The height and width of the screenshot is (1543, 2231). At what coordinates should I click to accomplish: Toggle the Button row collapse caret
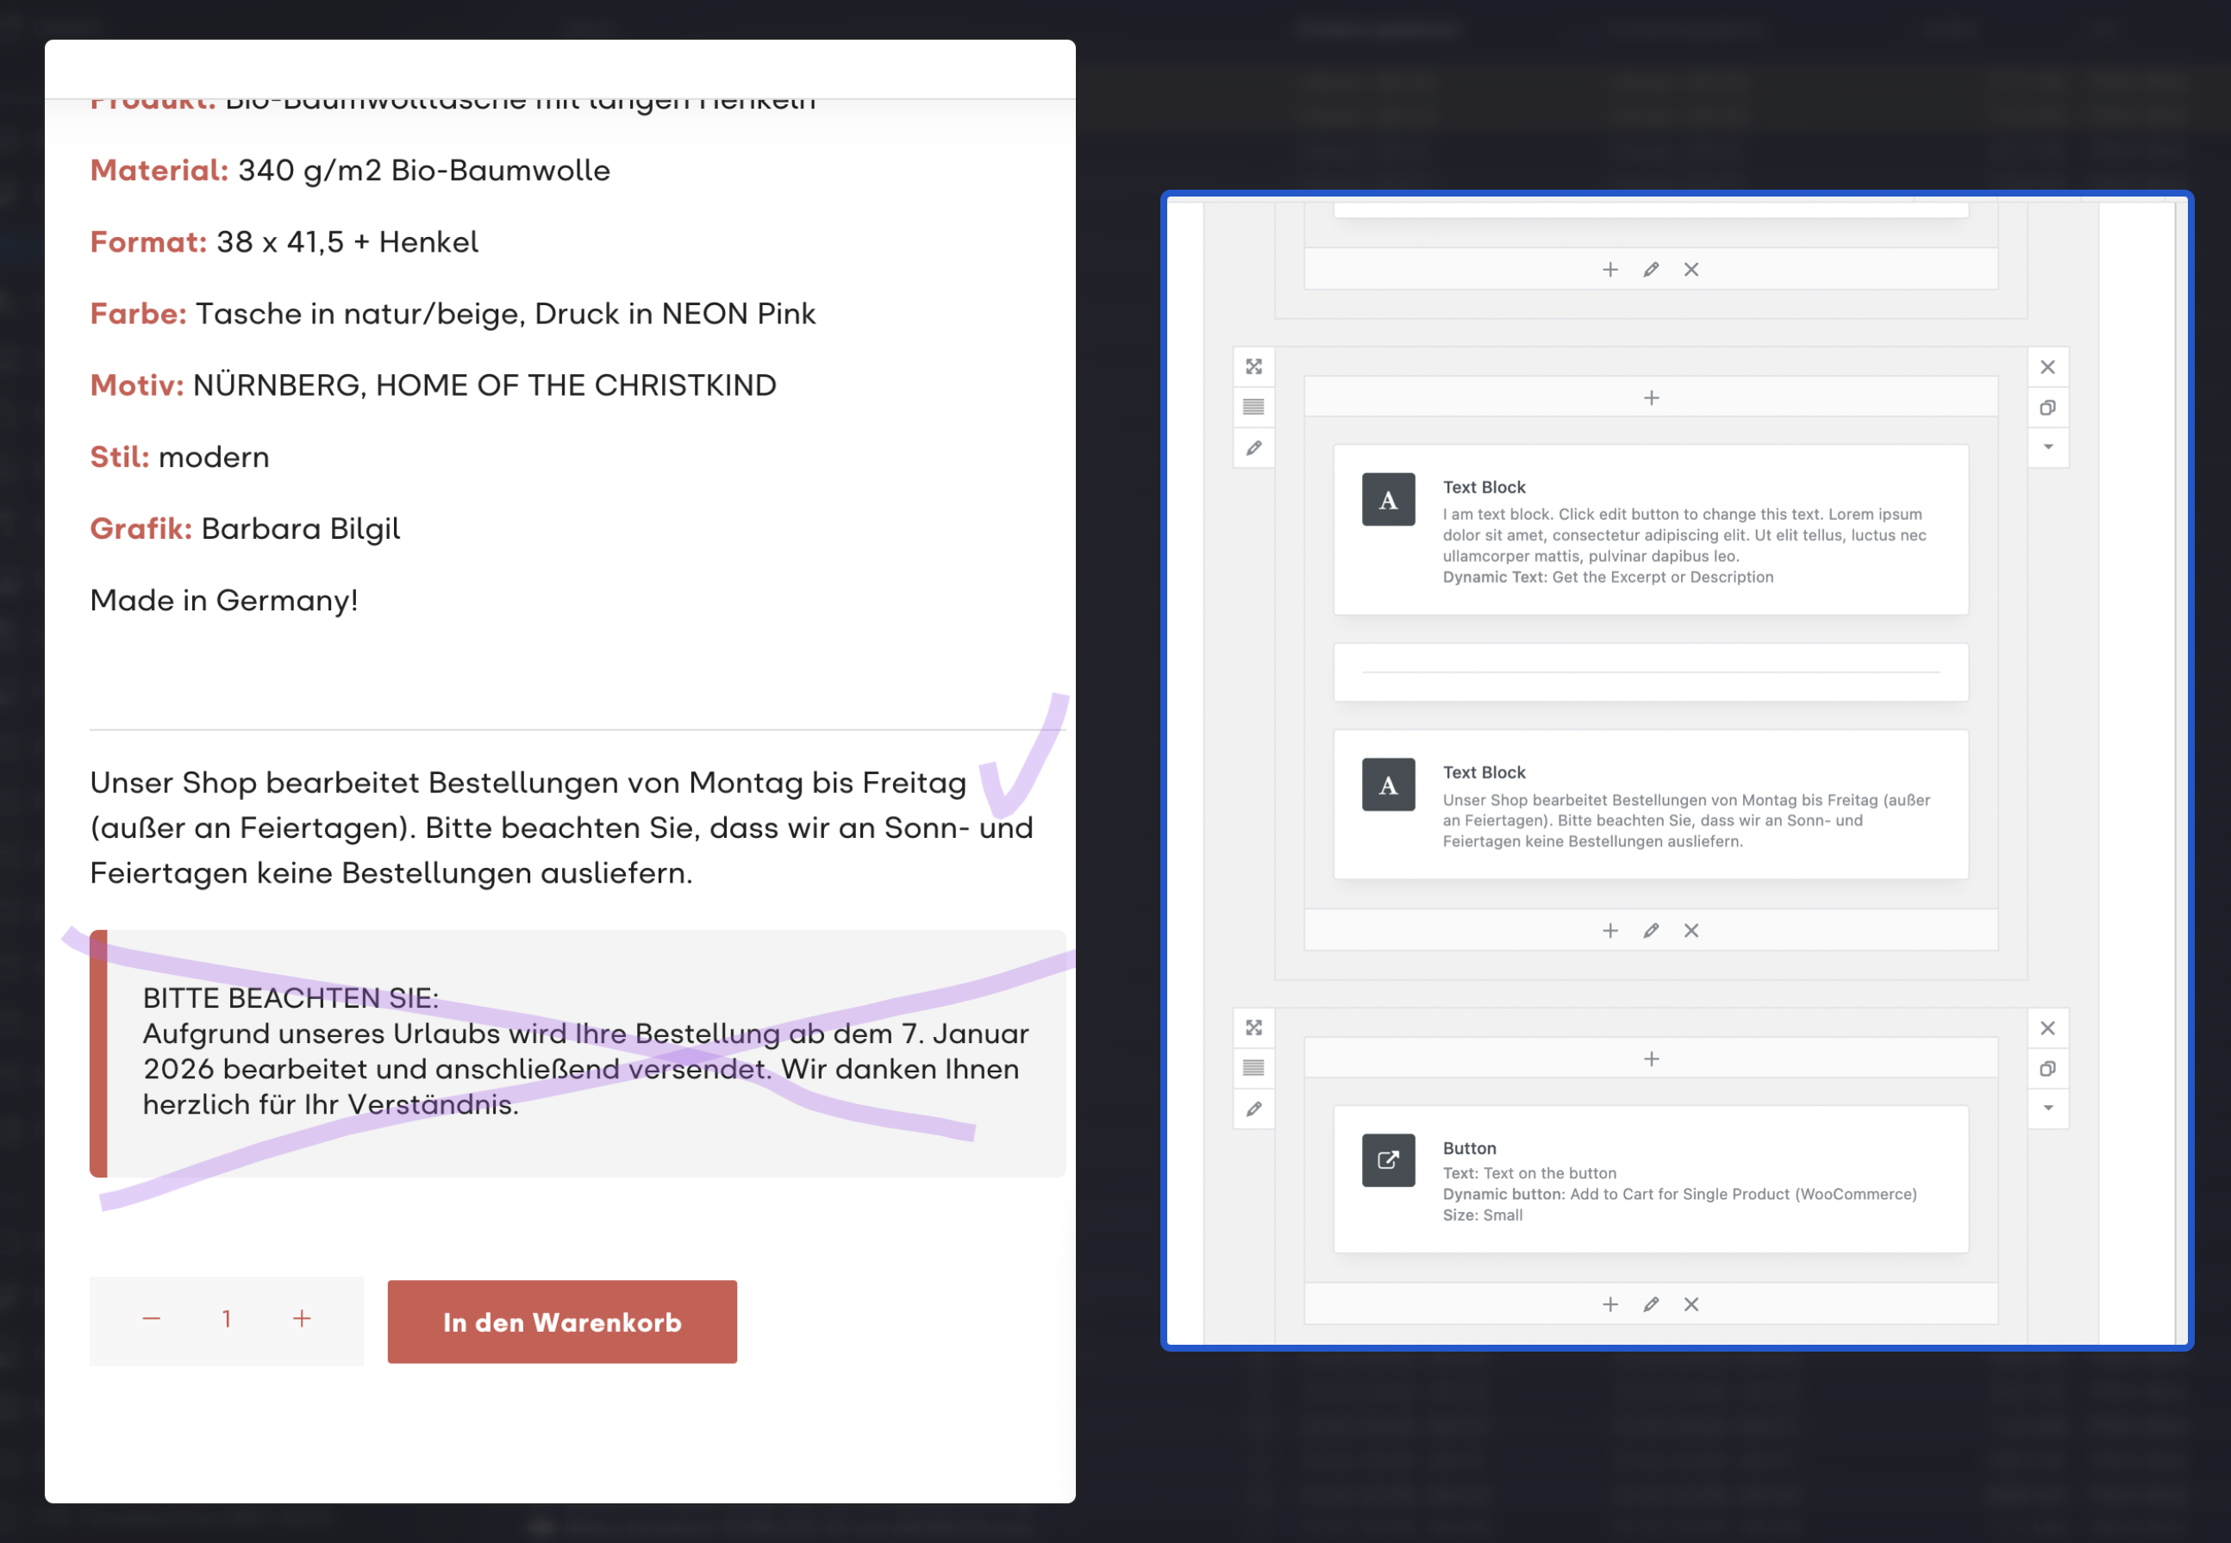point(2047,1108)
